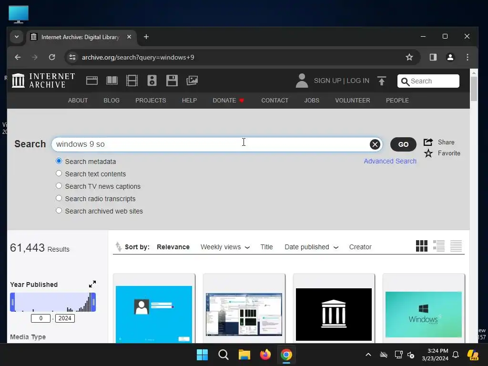Select the Internet Archive browser tab
The width and height of the screenshot is (488, 366).
[81, 37]
